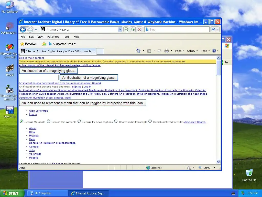Viewport: 262px width, 197px height.
Task: Open the Help menu
Action: [76, 37]
